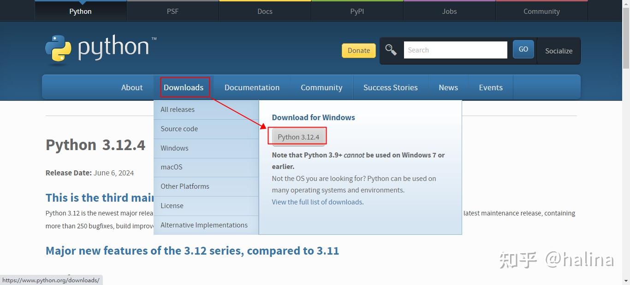Viewport: 630px width, 285px height.
Task: Select Alternative Implementations in Downloads submenu
Action: (206, 225)
